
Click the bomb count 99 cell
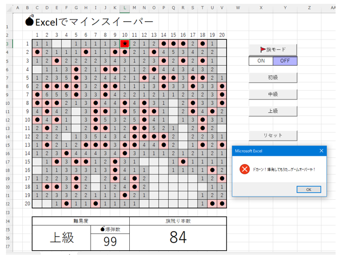(x=110, y=242)
